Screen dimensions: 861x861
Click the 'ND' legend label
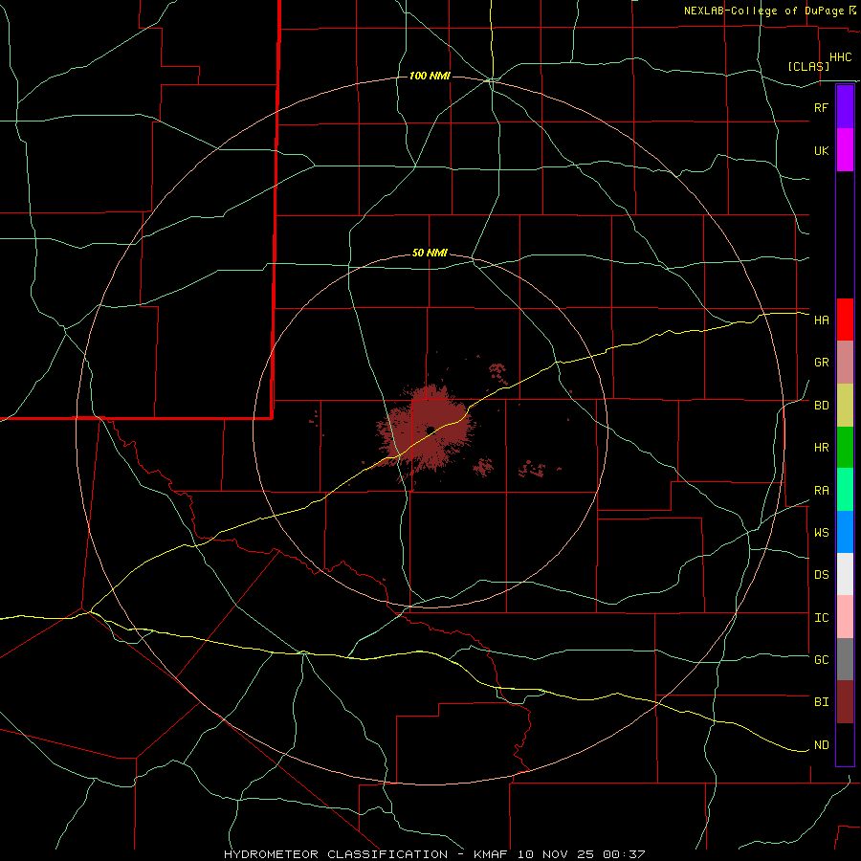(x=821, y=745)
